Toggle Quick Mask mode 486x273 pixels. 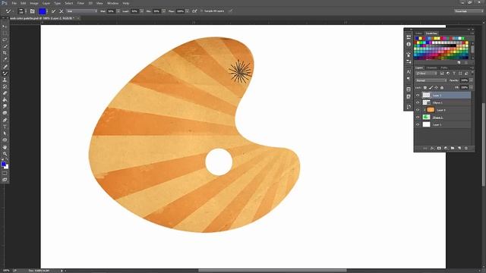click(x=5, y=174)
